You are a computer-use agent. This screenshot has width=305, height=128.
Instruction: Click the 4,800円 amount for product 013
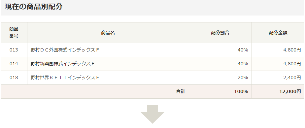(x=292, y=50)
